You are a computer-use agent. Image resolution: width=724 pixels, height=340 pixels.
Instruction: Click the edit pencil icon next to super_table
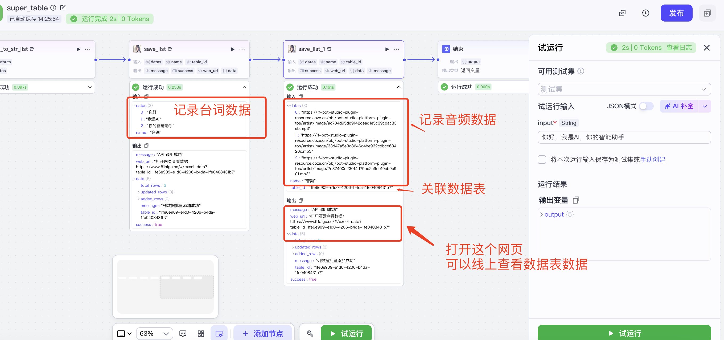click(x=63, y=8)
